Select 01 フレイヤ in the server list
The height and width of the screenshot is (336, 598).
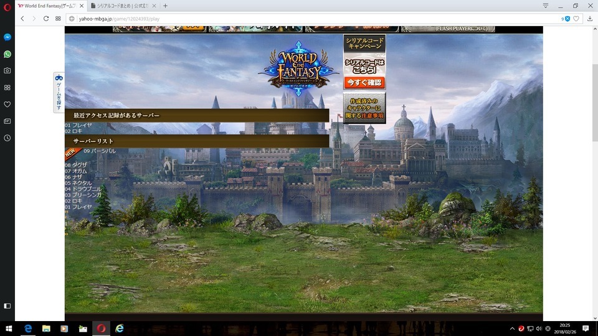coord(78,207)
